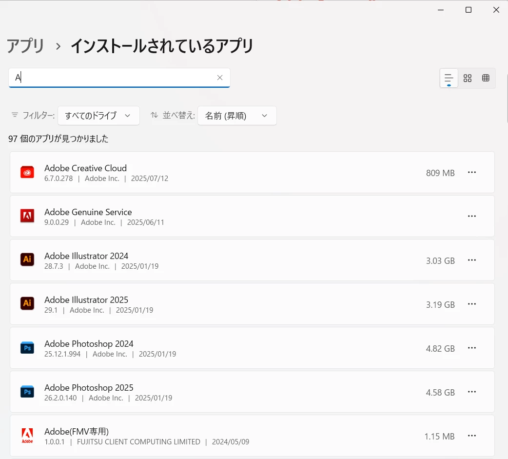Image resolution: width=508 pixels, height=459 pixels.
Task: Show options menu for Adobe Photoshop 2025
Action: tap(472, 392)
